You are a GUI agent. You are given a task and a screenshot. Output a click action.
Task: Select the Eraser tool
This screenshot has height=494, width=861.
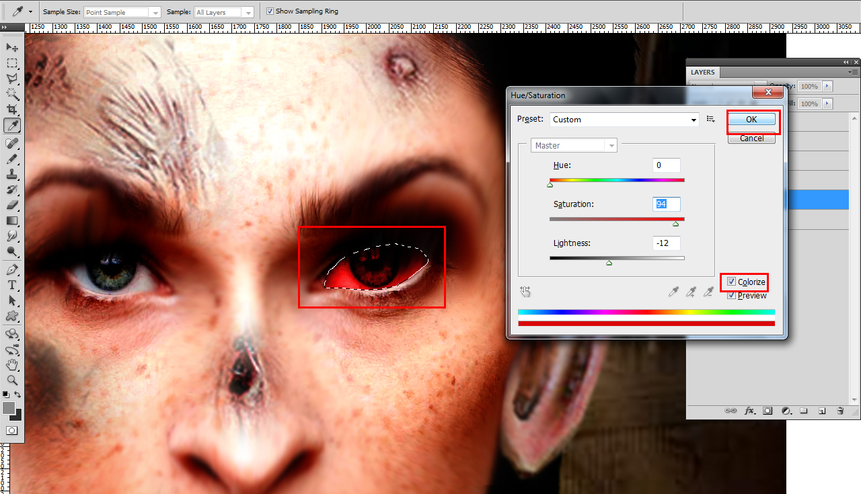click(x=12, y=205)
